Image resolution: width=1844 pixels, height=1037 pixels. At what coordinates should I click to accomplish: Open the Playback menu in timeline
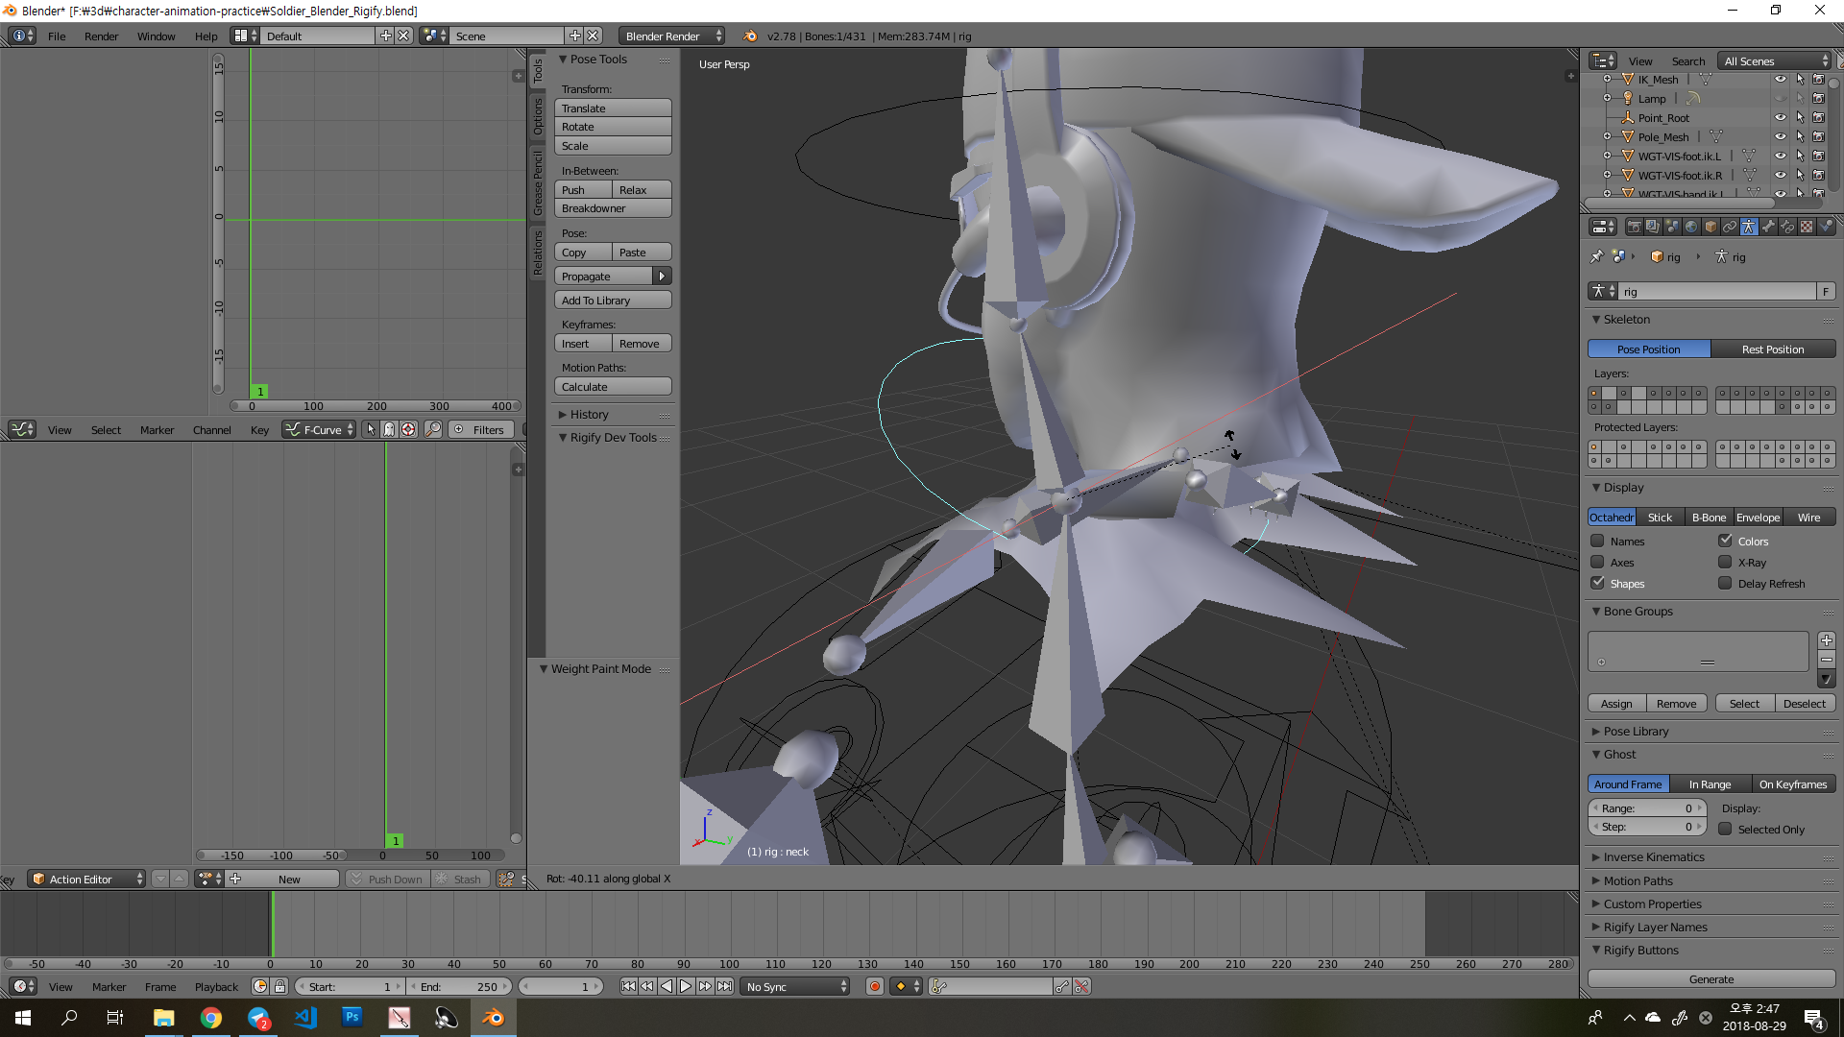[216, 986]
